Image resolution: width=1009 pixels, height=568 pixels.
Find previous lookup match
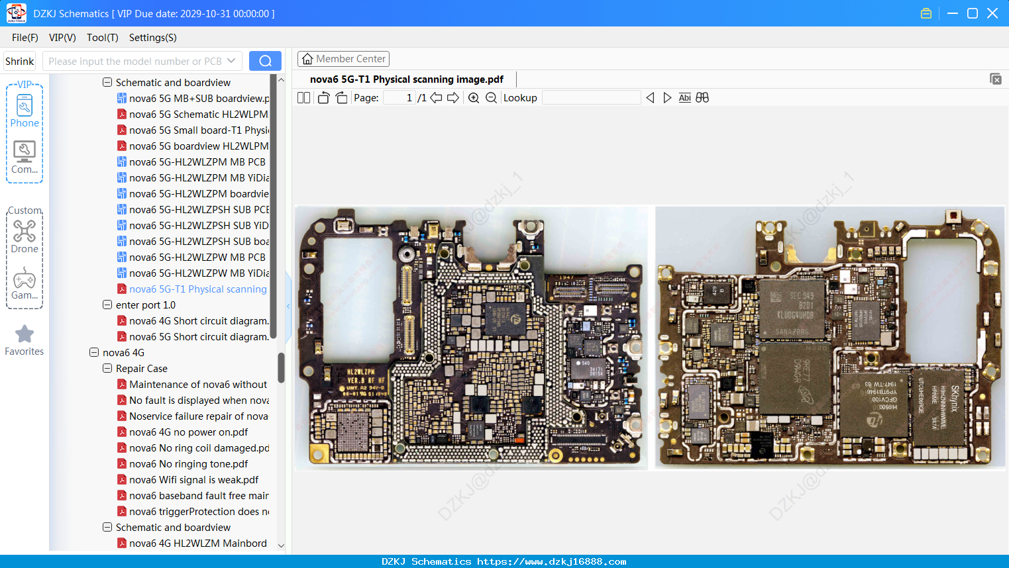pyautogui.click(x=650, y=98)
